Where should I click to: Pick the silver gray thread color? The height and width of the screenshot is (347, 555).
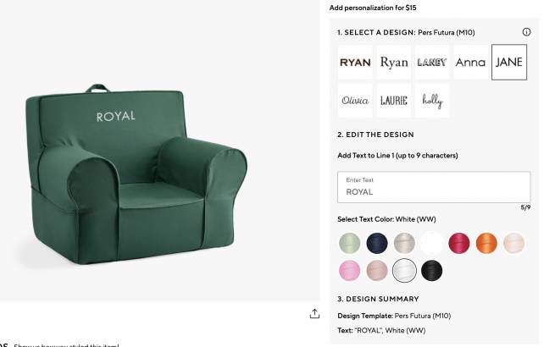tap(404, 243)
